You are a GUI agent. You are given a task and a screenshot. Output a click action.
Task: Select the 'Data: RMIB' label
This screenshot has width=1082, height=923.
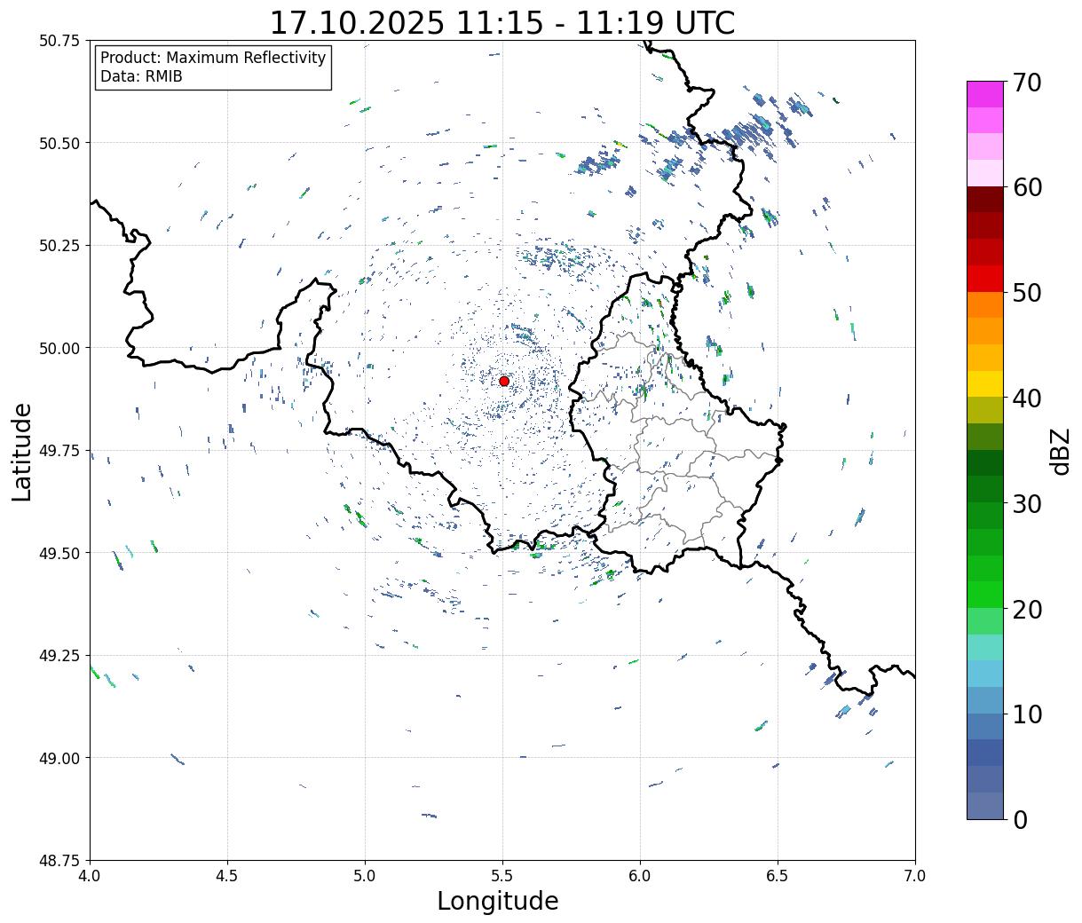click(x=141, y=76)
